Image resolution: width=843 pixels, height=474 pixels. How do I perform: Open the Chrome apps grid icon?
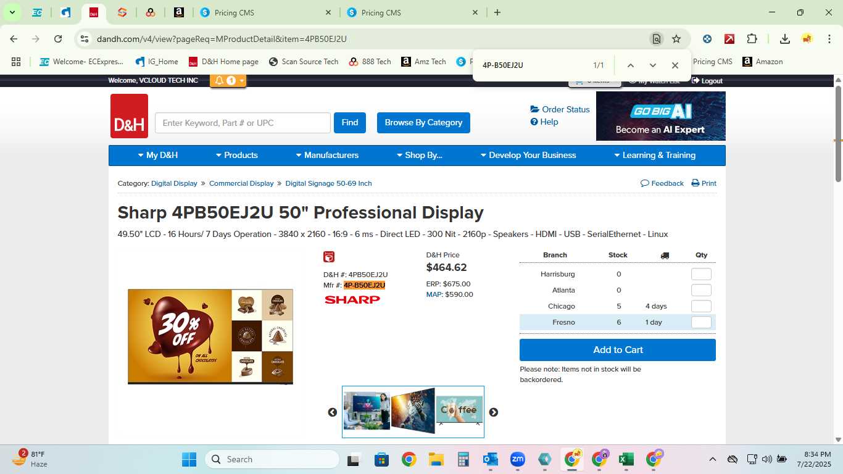click(x=16, y=62)
